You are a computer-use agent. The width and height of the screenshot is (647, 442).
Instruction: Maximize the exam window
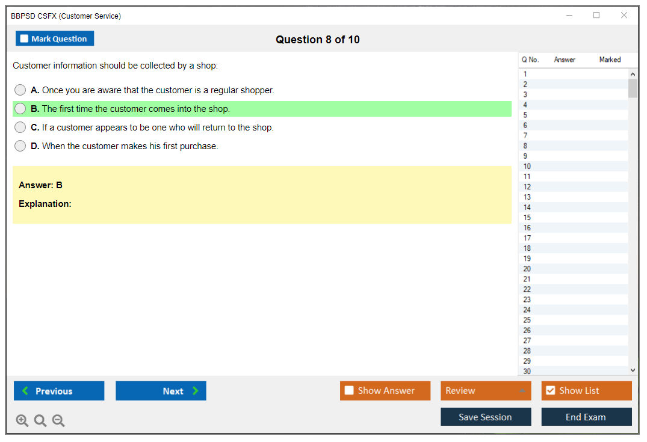click(x=596, y=16)
